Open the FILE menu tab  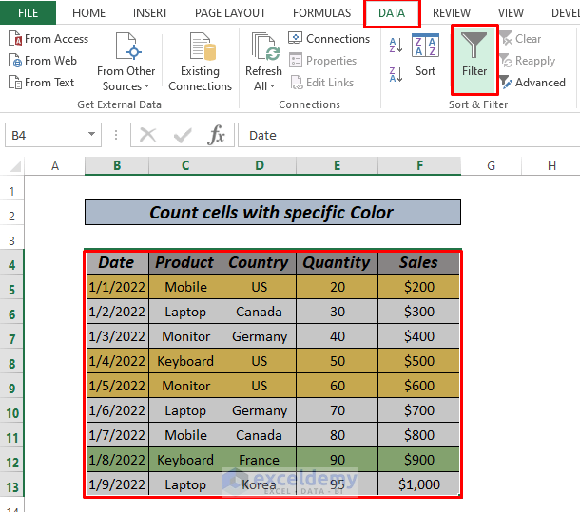29,13
